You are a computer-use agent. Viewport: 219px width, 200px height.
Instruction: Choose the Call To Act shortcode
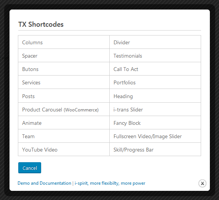(155, 69)
